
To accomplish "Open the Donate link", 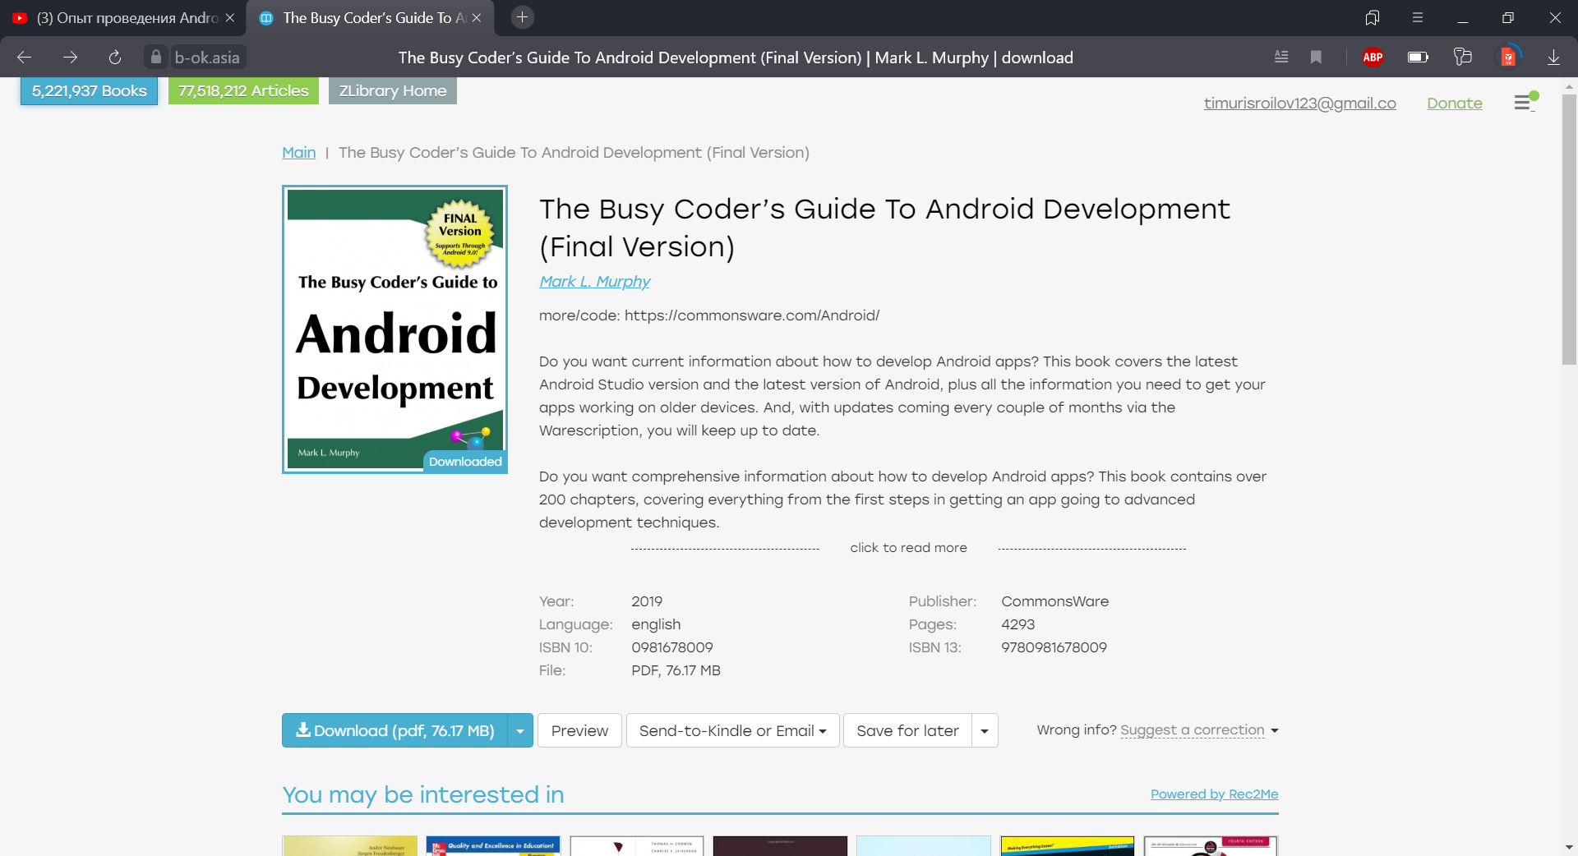I will [x=1455, y=103].
